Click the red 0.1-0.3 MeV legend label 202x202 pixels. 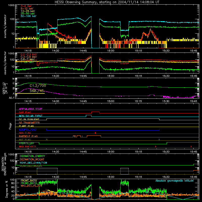29,54
